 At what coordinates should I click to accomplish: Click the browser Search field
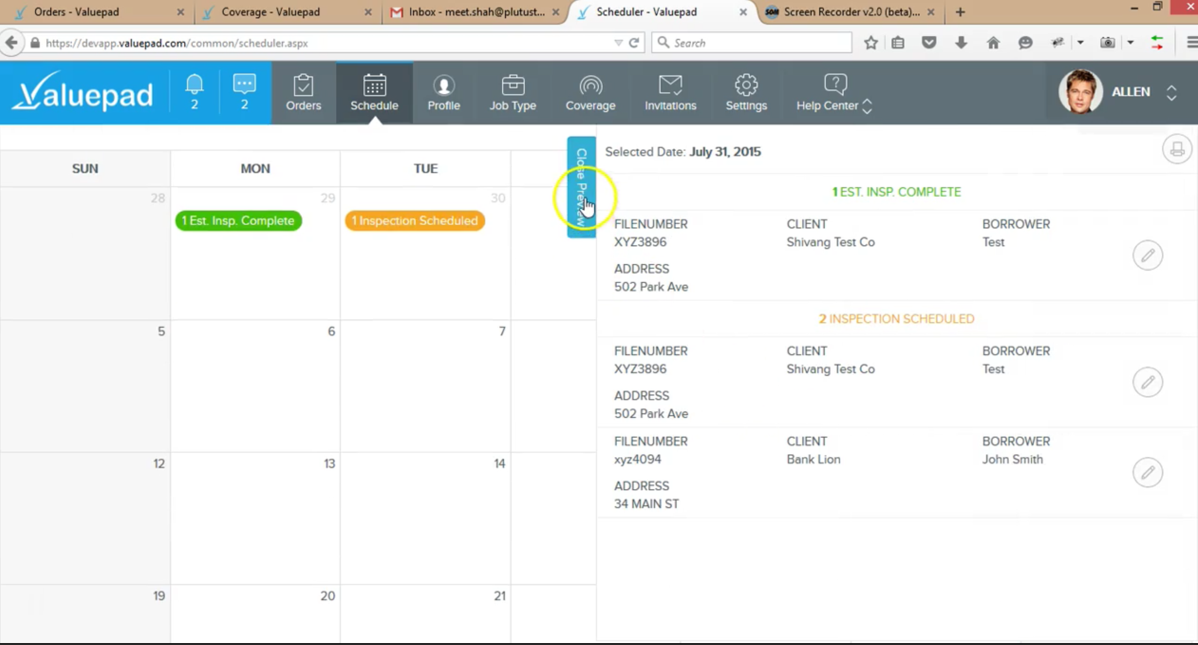pyautogui.click(x=752, y=43)
